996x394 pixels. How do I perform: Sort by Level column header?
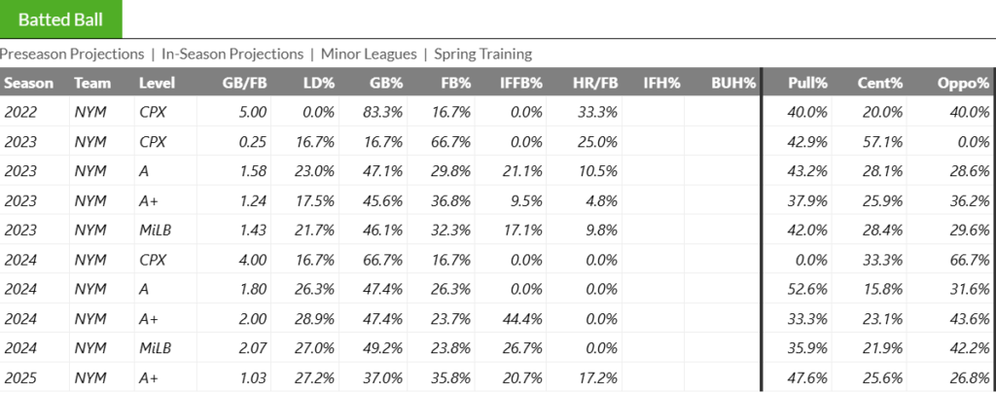(x=157, y=83)
